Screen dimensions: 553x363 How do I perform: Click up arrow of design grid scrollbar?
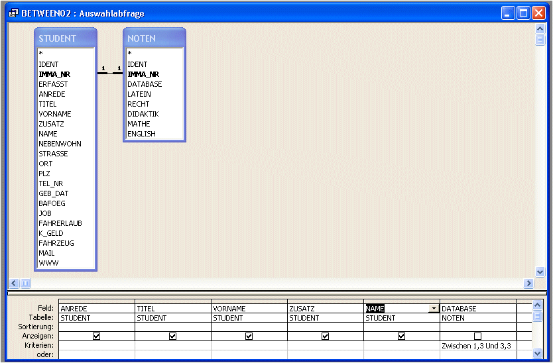[x=537, y=305]
